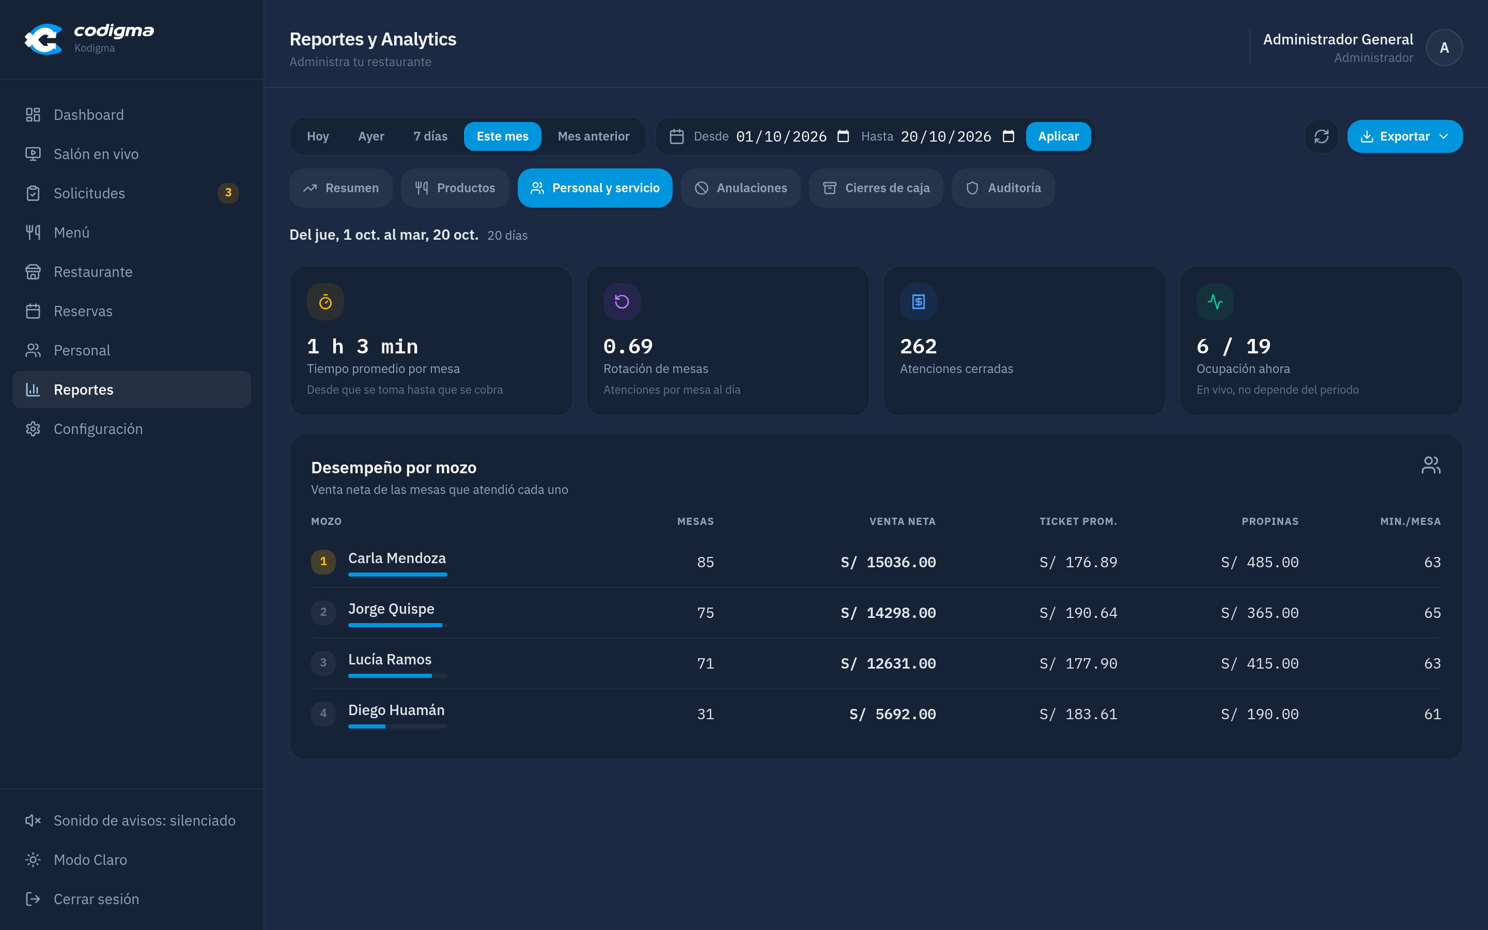
Task: Open Salón en vivo monitor icon
Action: (33, 154)
